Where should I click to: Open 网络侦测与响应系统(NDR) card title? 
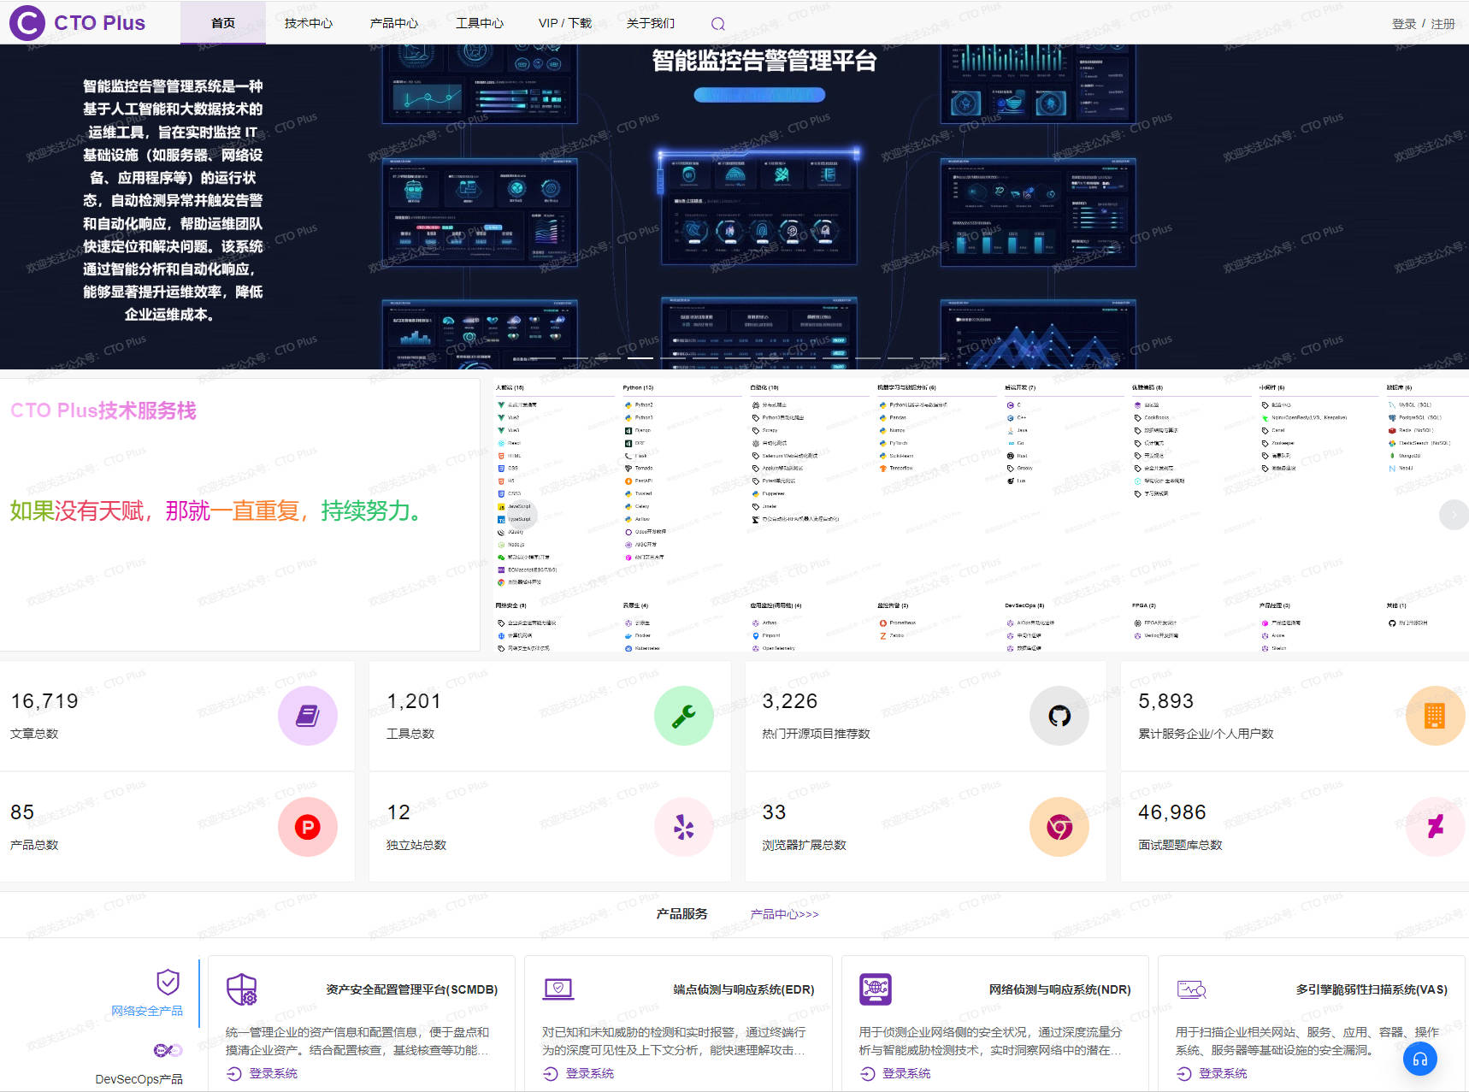click(x=1059, y=989)
